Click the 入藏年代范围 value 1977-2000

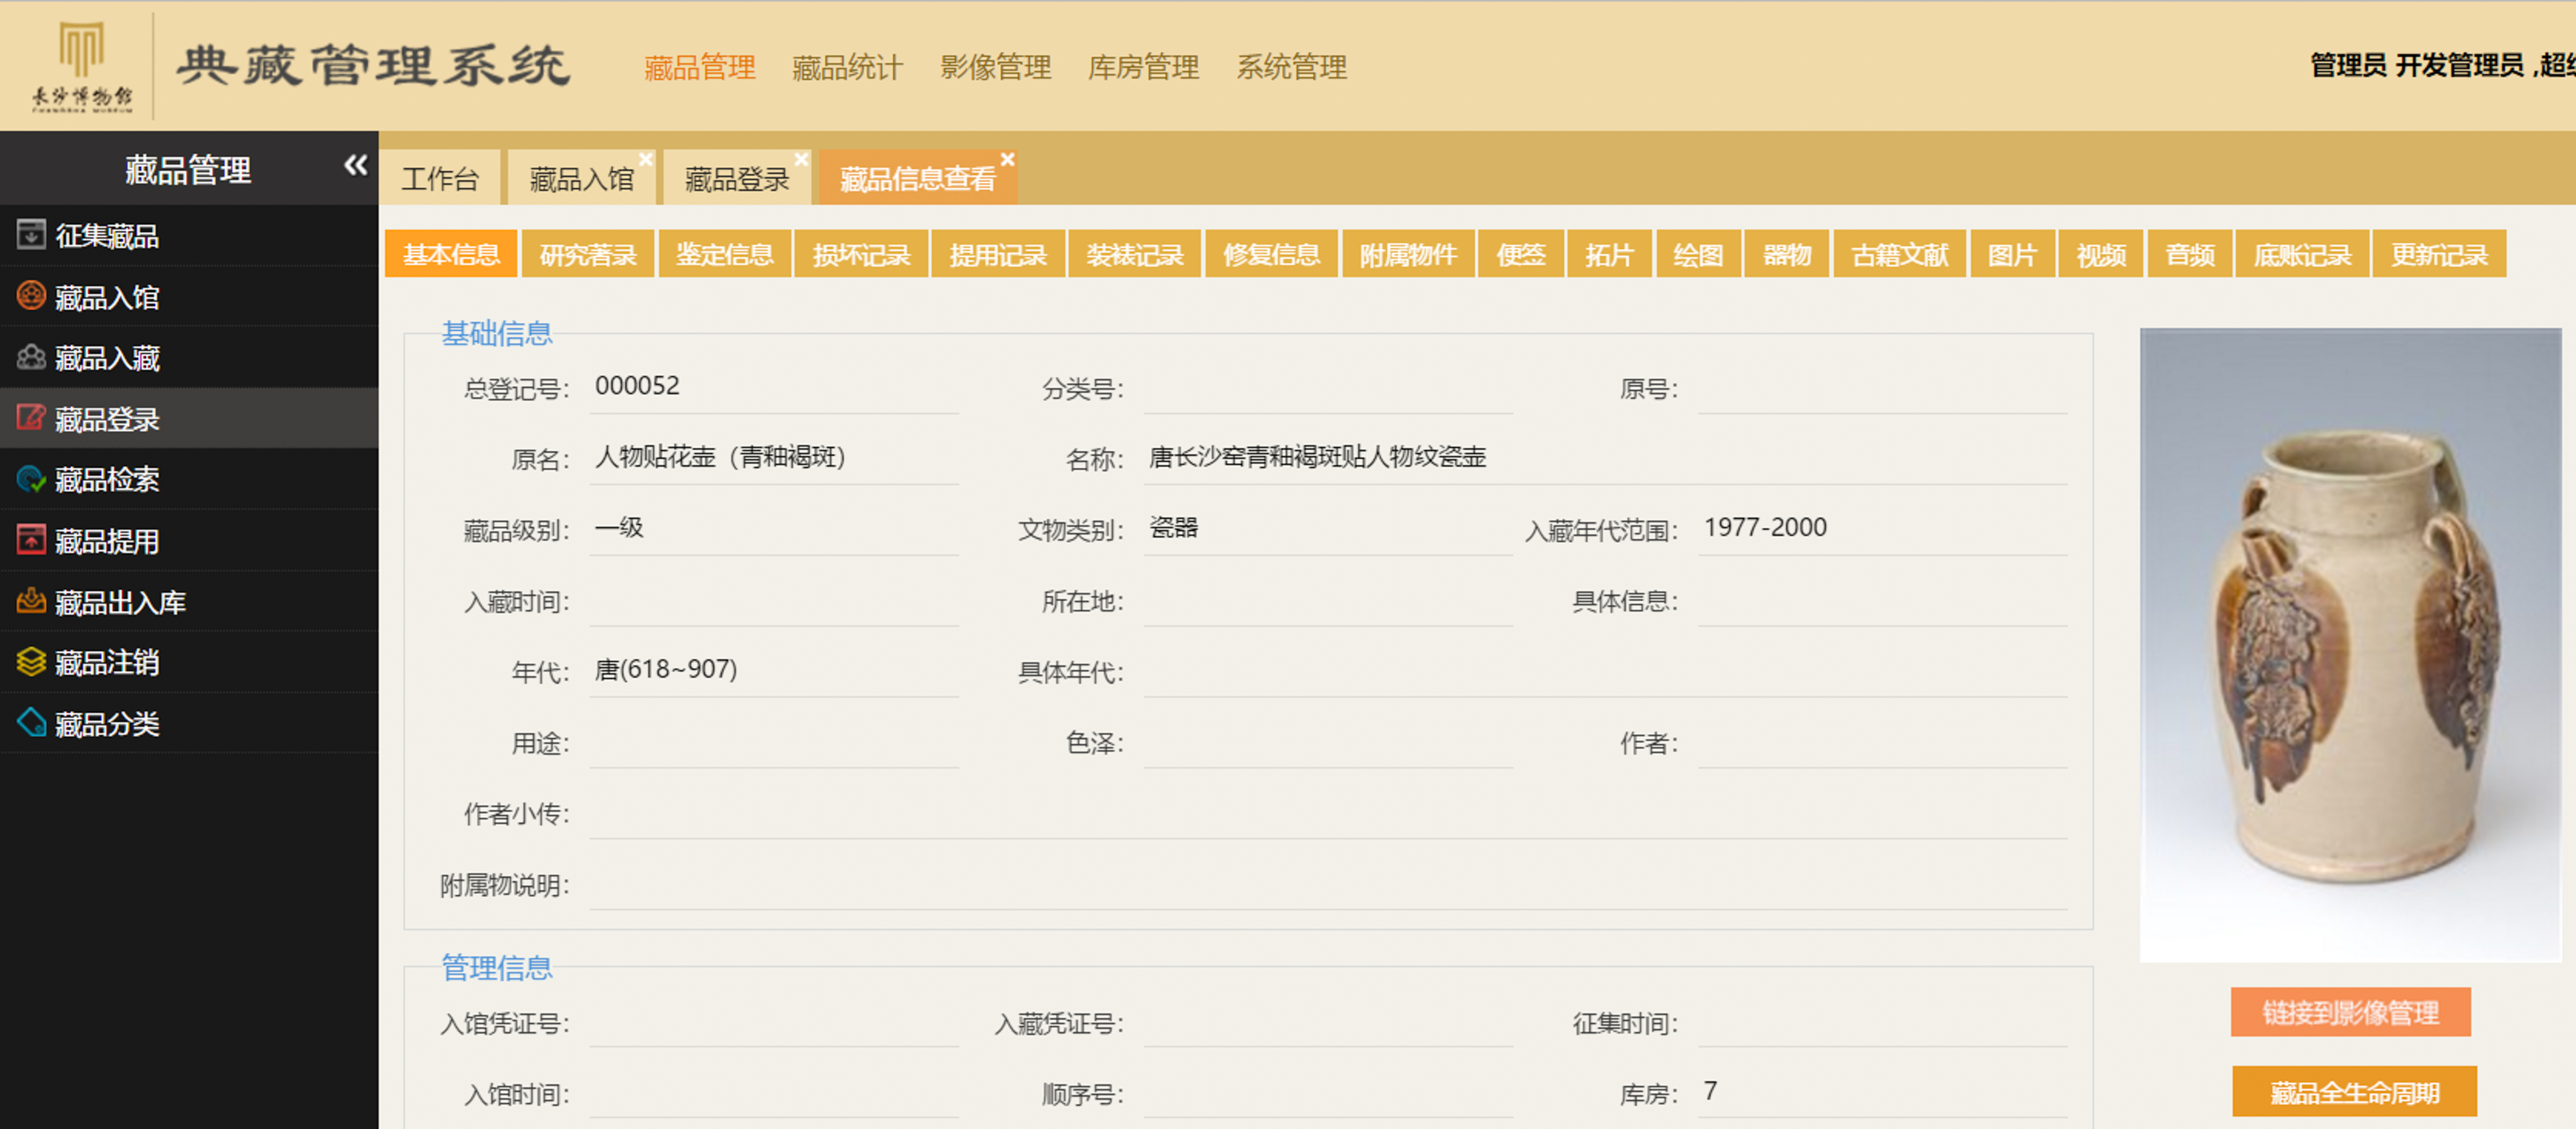[1882, 529]
